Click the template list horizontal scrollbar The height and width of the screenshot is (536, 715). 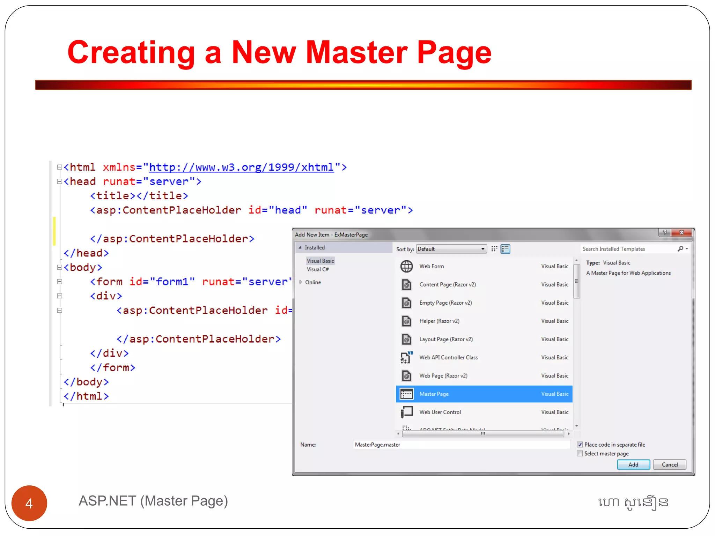483,434
